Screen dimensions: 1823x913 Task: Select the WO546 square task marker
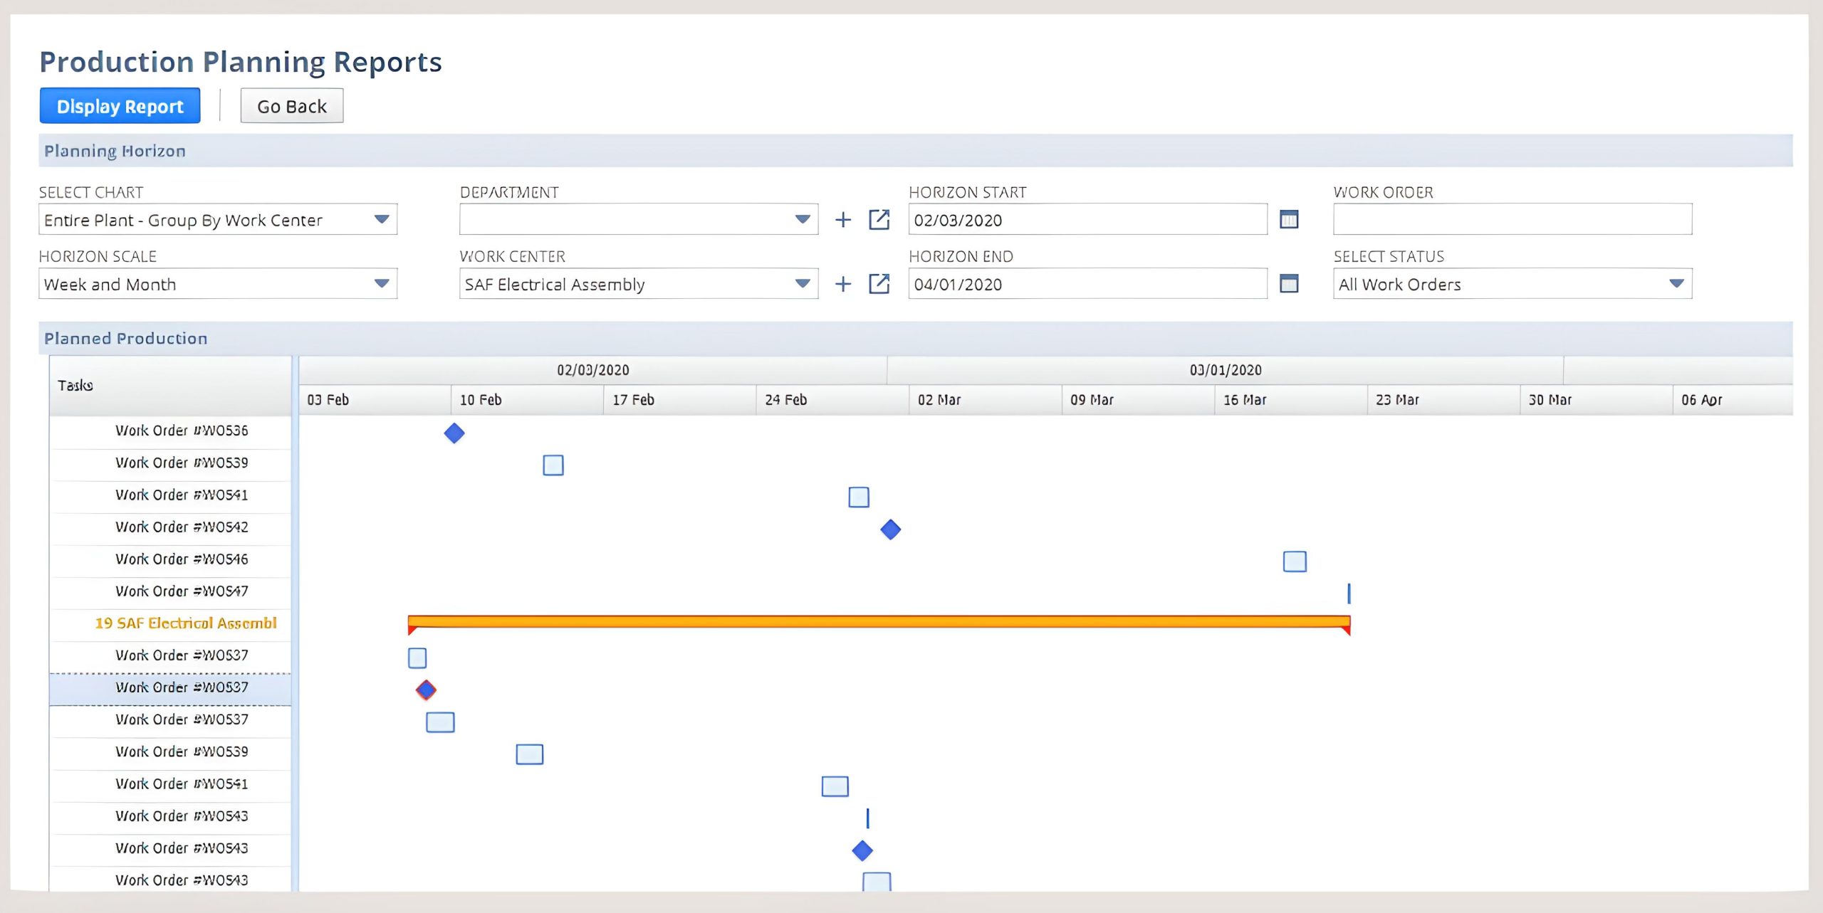(x=1295, y=561)
